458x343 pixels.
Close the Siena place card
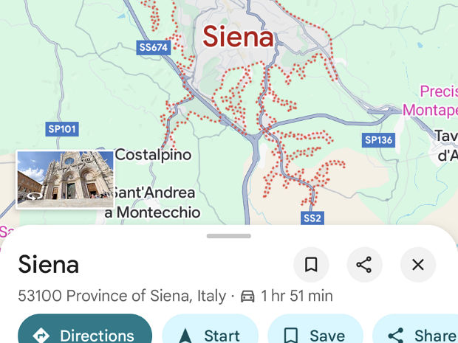[418, 265]
